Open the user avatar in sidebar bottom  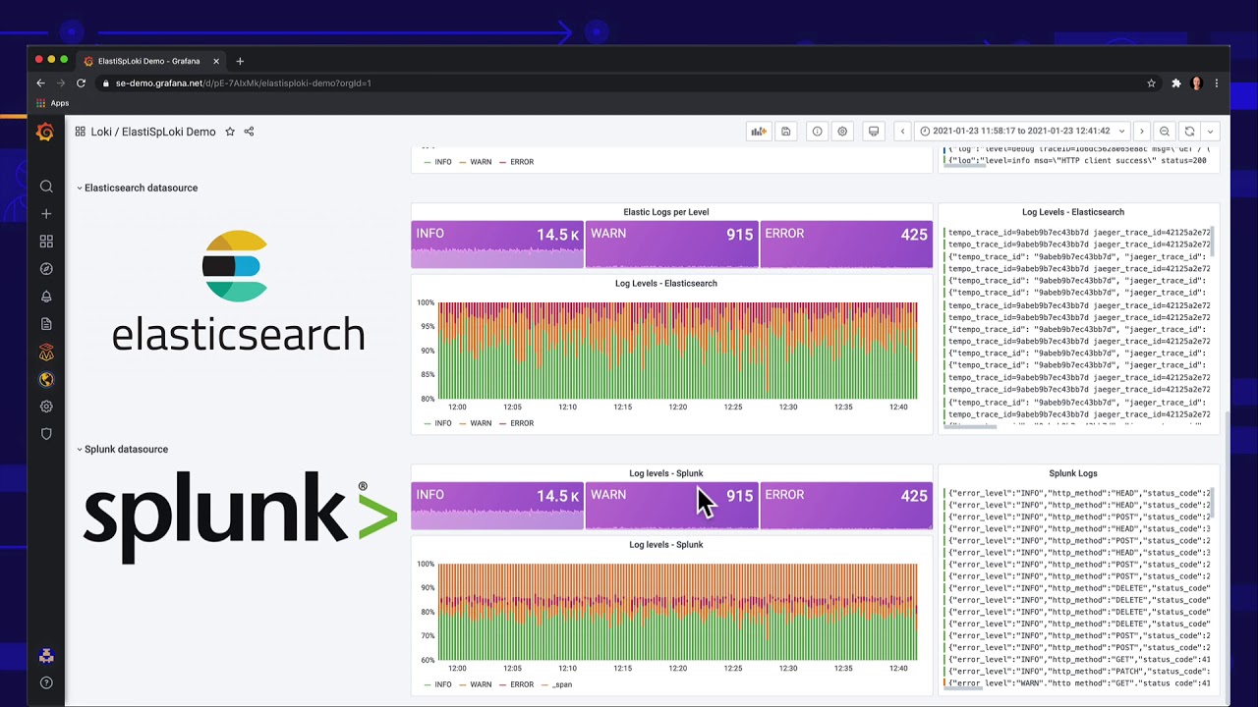(46, 656)
